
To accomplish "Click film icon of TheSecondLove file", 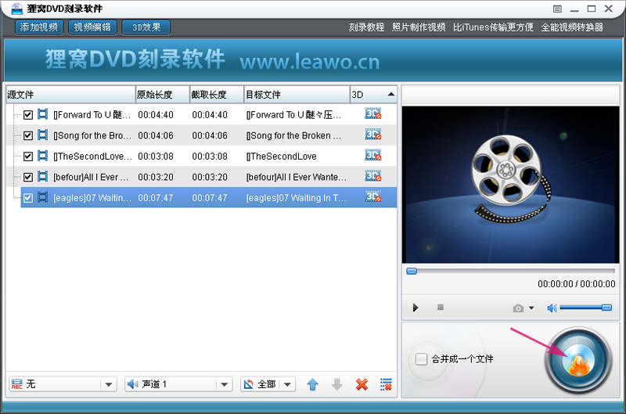I will click(43, 156).
